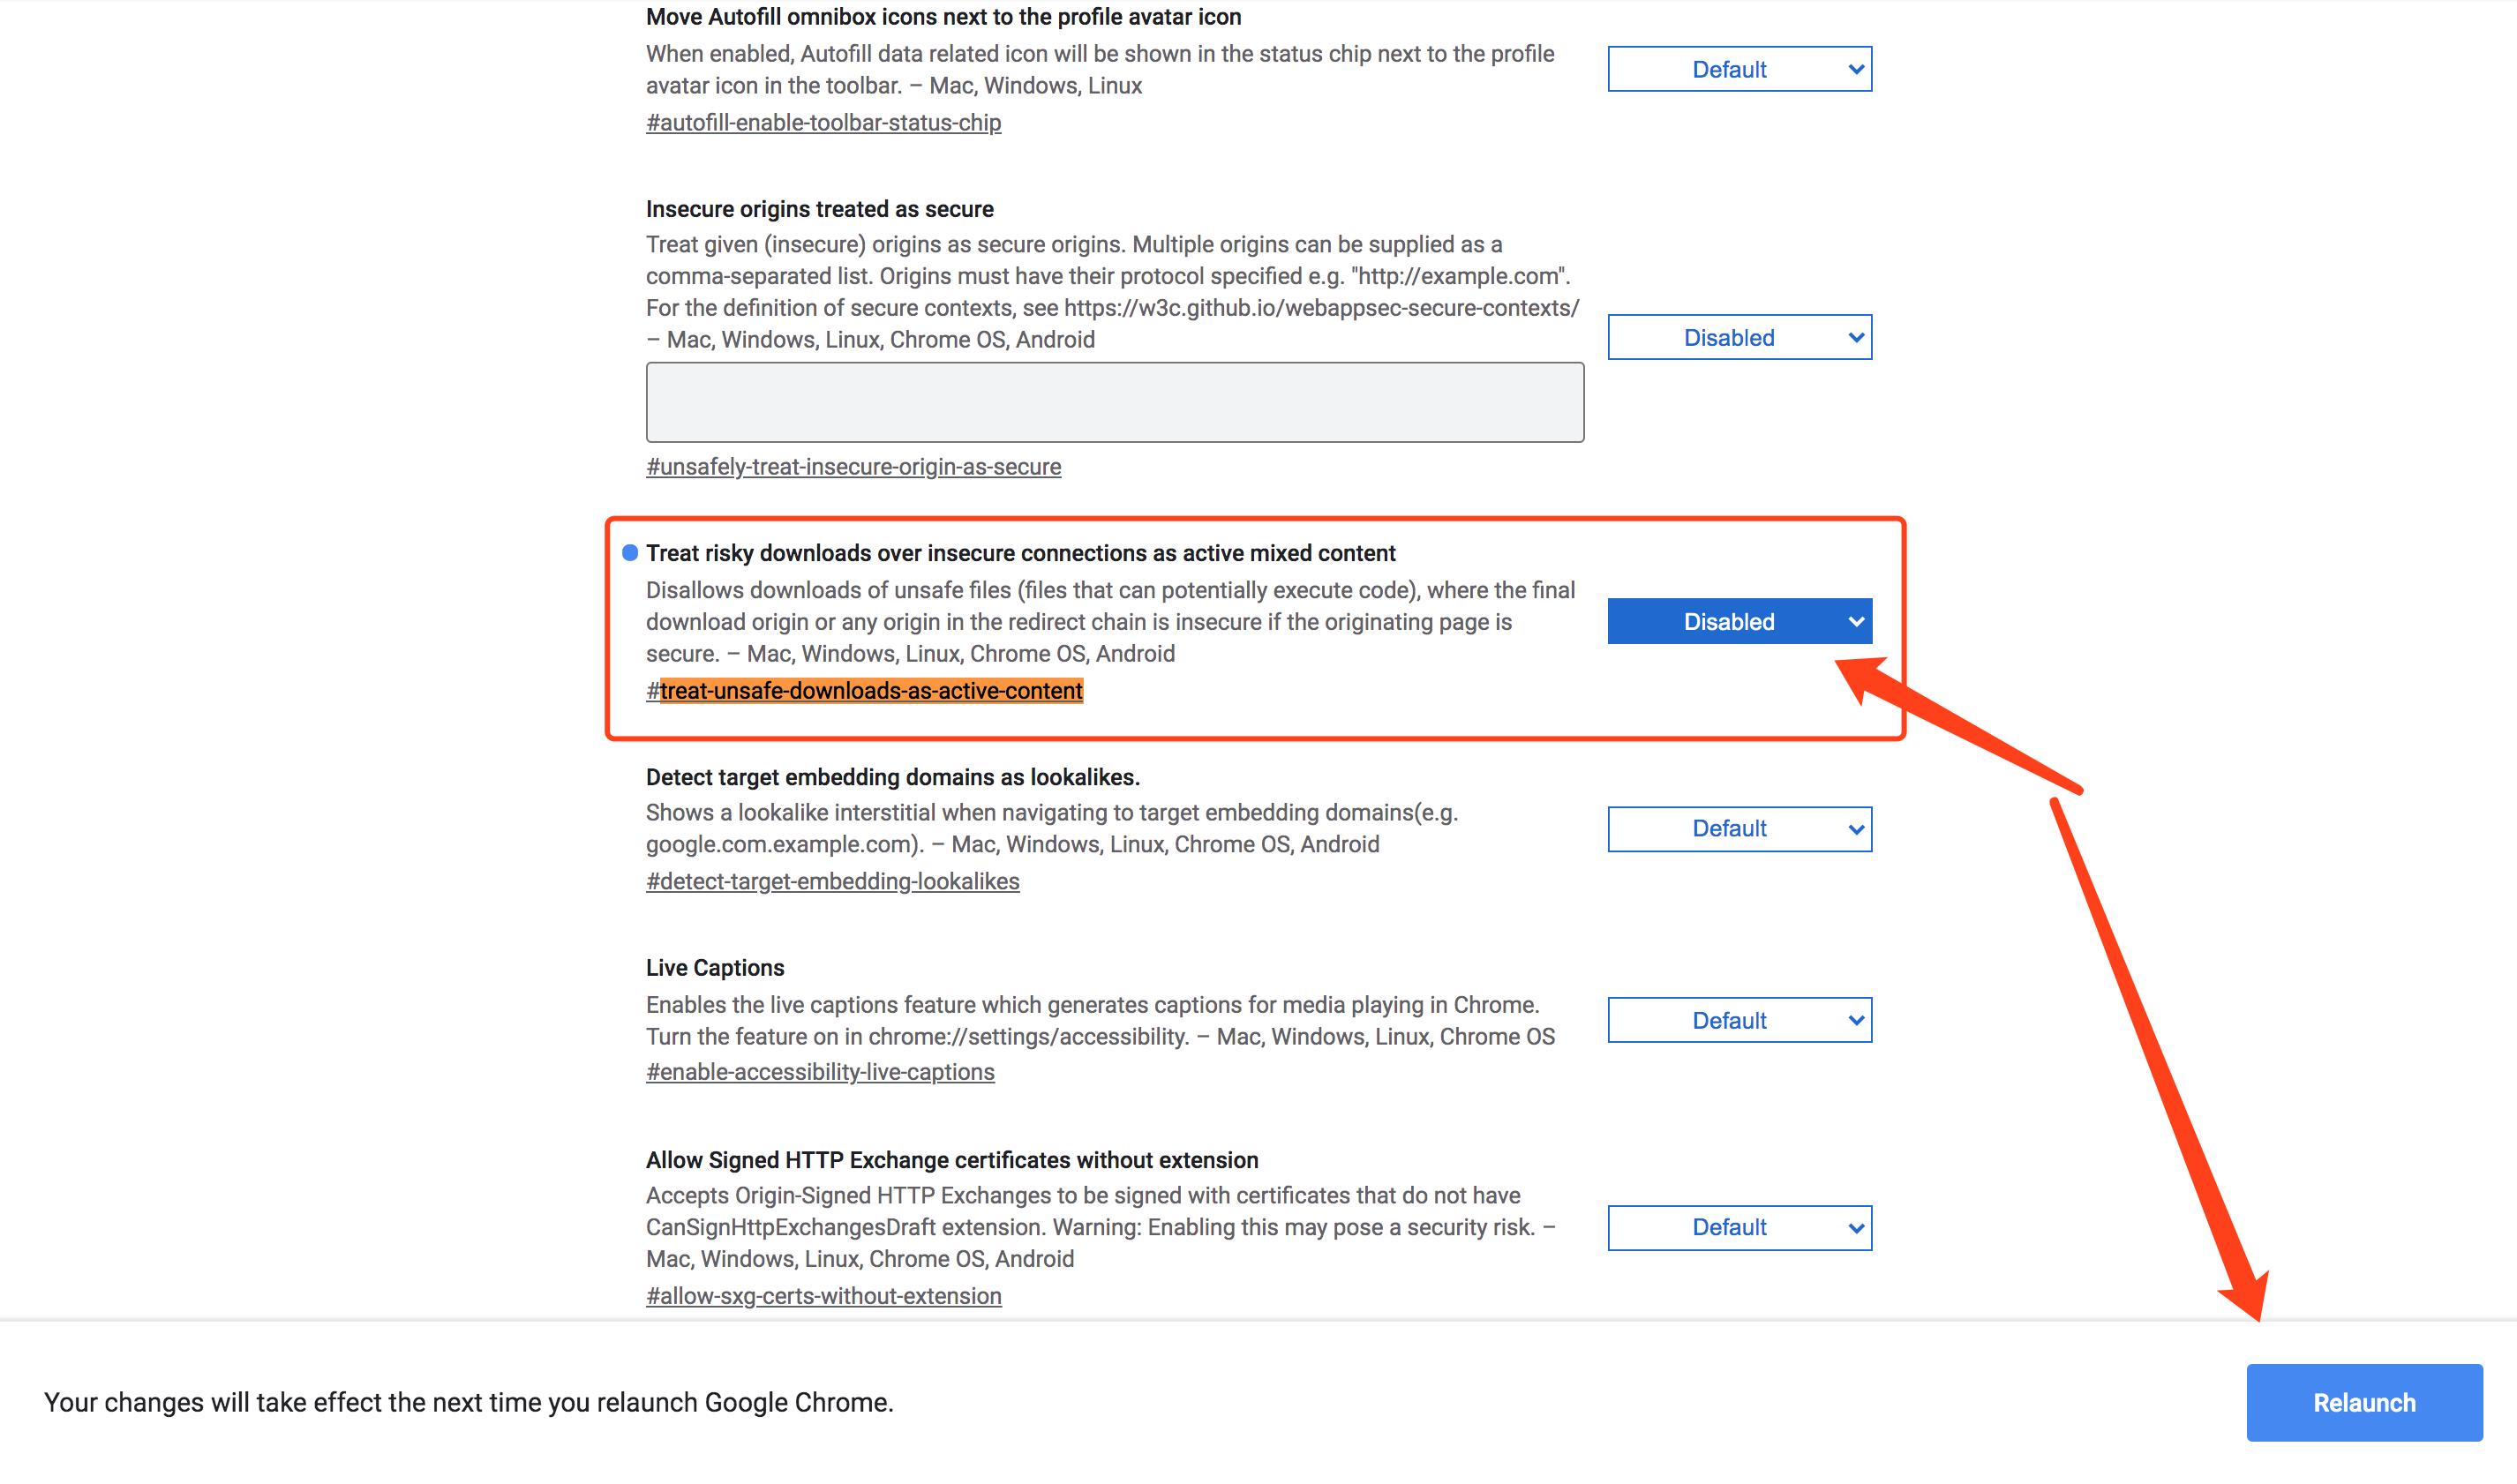This screenshot has height=1484, width=2517.
Task: Open the Insecure origins treated as secure dropdown
Action: click(x=1739, y=337)
